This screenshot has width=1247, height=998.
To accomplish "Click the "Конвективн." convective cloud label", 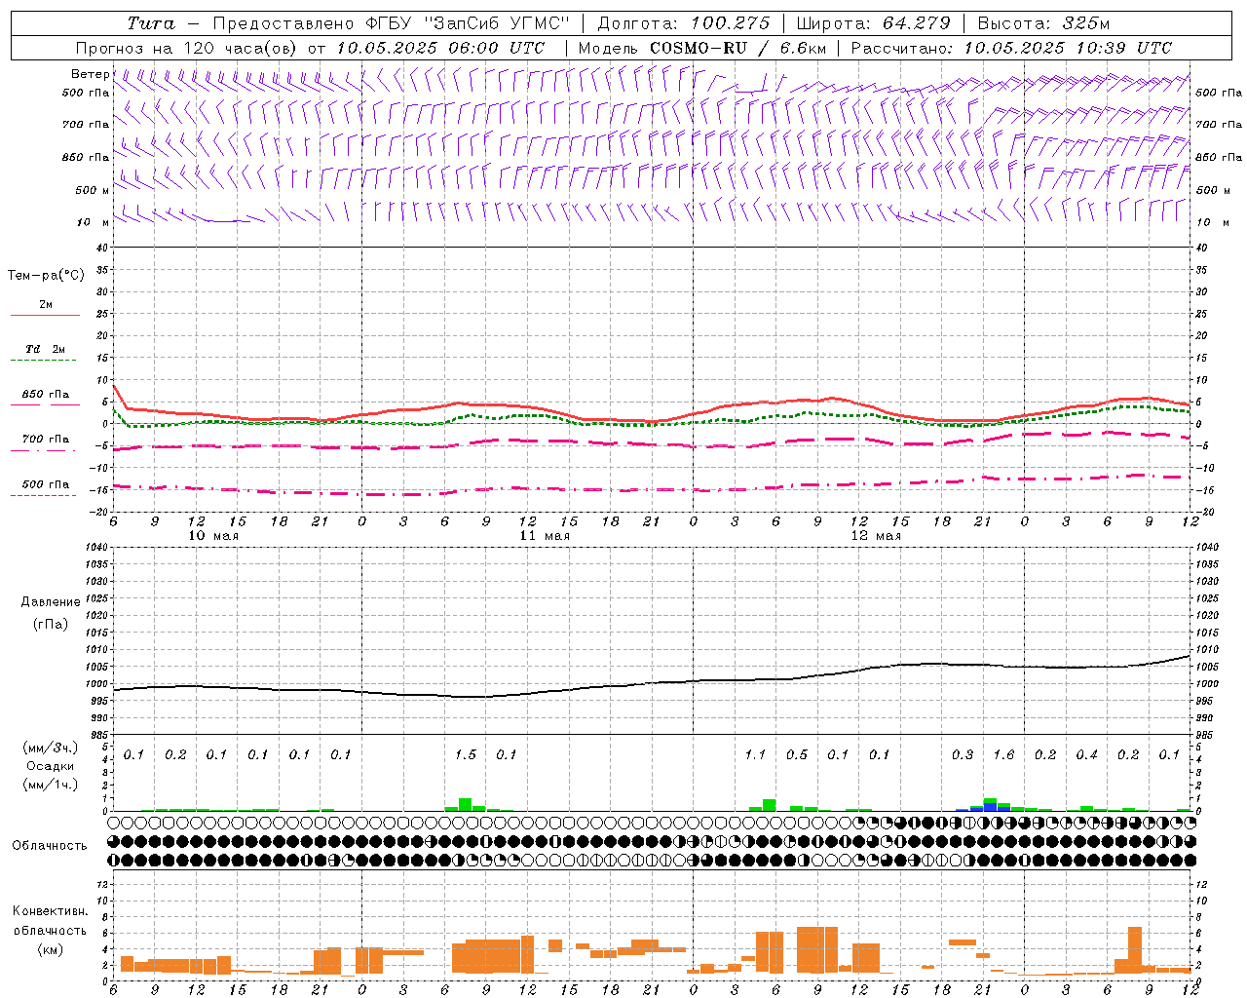I will pyautogui.click(x=51, y=911).
